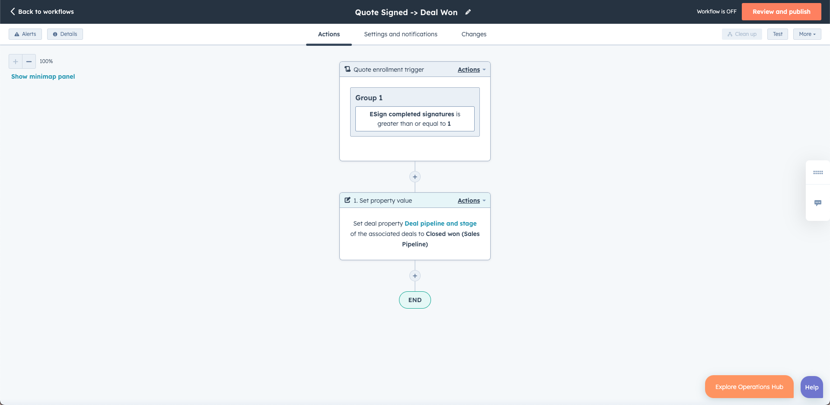The image size is (830, 405).
Task: Click Quote enrollment trigger header text
Action: click(x=389, y=70)
